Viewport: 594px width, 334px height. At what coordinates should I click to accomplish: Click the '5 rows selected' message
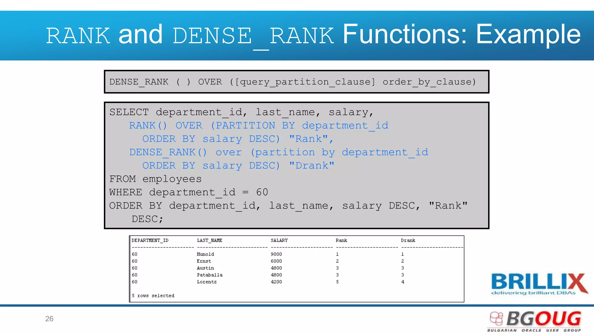153,296
